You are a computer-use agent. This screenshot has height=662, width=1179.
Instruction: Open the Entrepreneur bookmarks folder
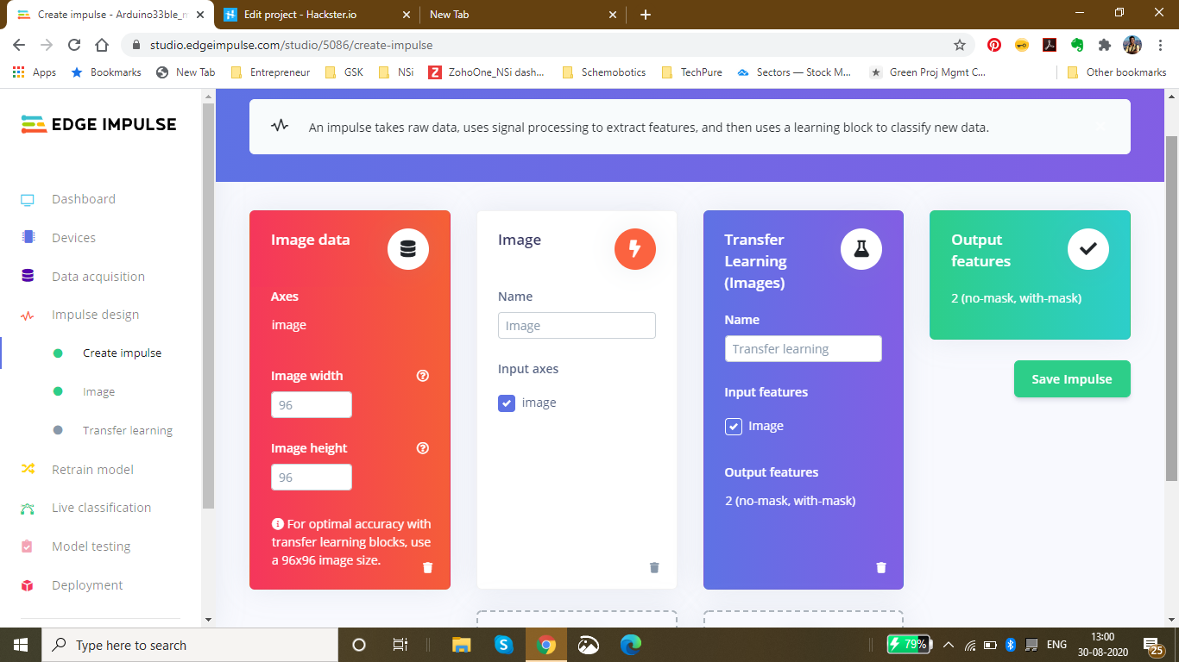[271, 72]
